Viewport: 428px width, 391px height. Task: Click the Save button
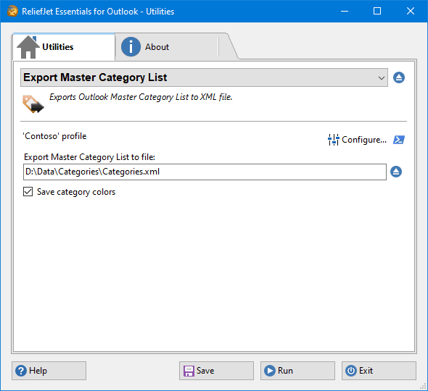[x=216, y=371]
